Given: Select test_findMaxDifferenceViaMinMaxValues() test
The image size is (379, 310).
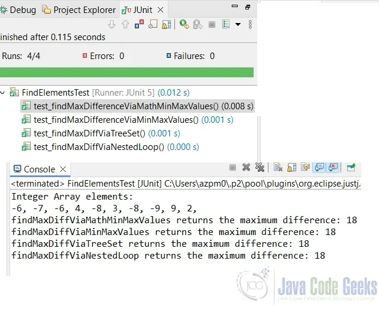Looking at the screenshot, I should 127,120.
